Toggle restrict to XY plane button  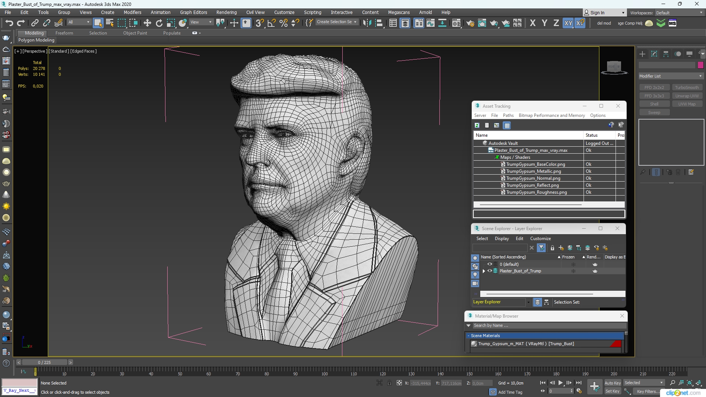pyautogui.click(x=568, y=23)
